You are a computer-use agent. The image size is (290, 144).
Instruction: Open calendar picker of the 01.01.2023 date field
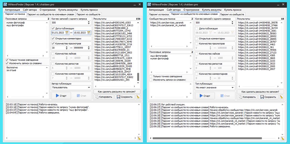click(67, 33)
